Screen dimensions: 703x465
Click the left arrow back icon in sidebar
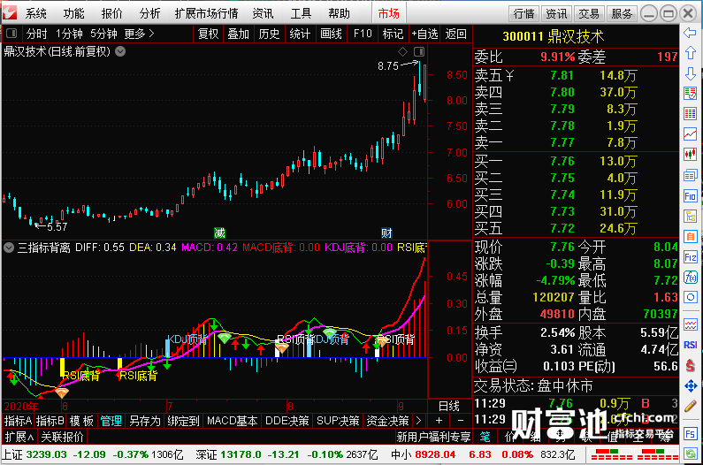[x=690, y=33]
